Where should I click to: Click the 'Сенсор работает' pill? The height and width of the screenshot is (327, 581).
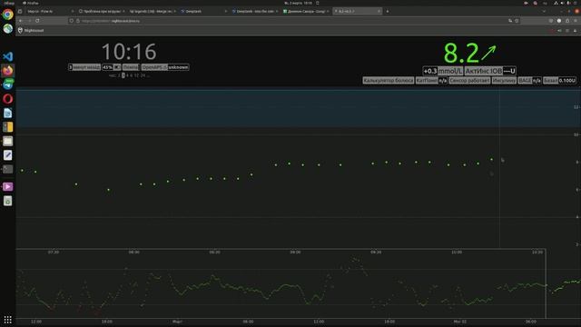(x=469, y=81)
